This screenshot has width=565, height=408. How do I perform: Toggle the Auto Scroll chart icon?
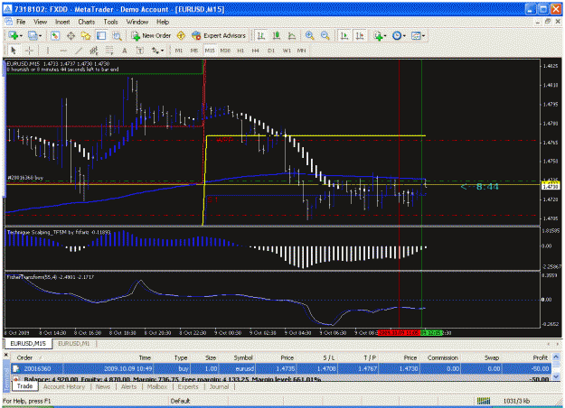tap(344, 35)
